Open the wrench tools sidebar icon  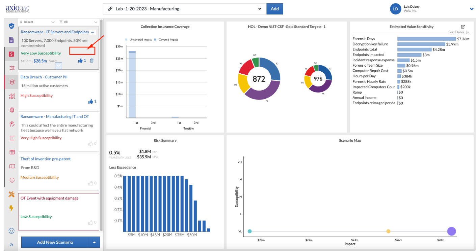(x=12, y=194)
